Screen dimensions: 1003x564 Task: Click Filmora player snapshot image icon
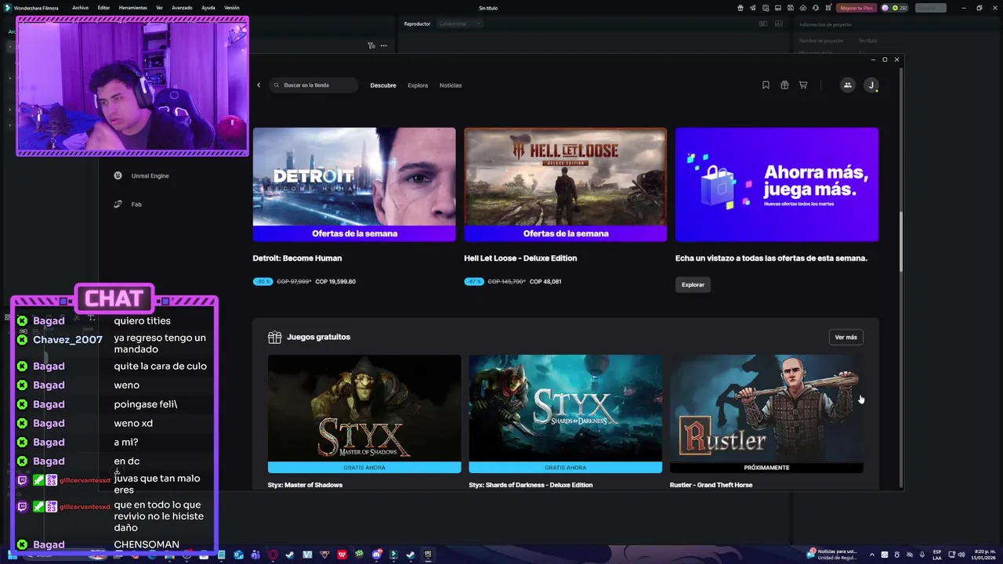click(778, 23)
